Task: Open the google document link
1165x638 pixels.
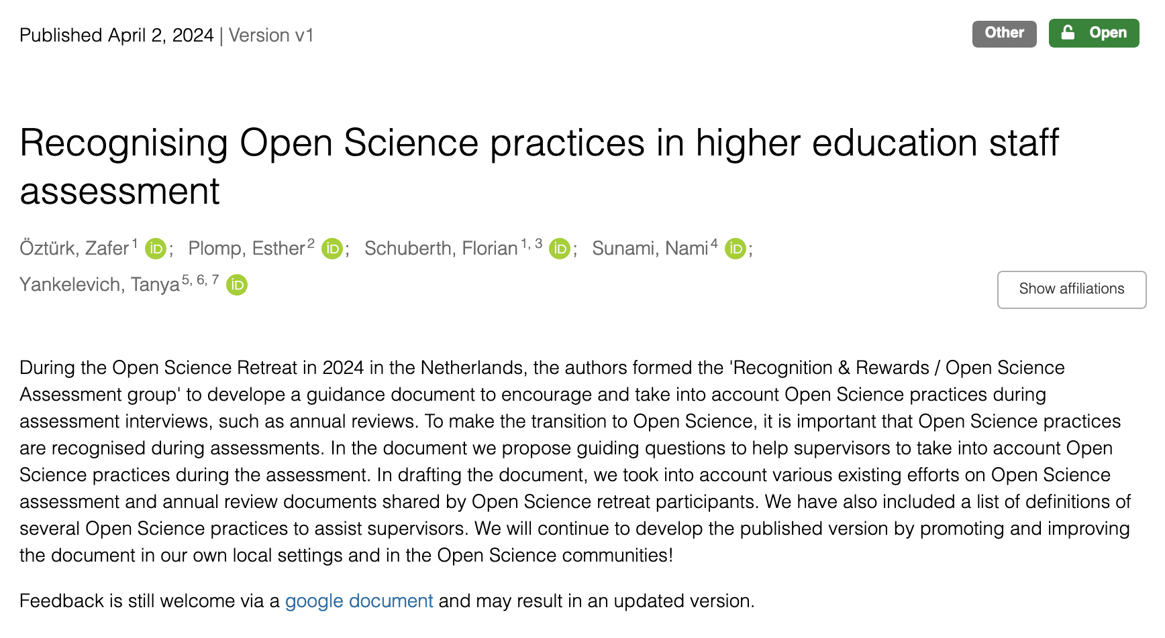Action: pyautogui.click(x=359, y=601)
